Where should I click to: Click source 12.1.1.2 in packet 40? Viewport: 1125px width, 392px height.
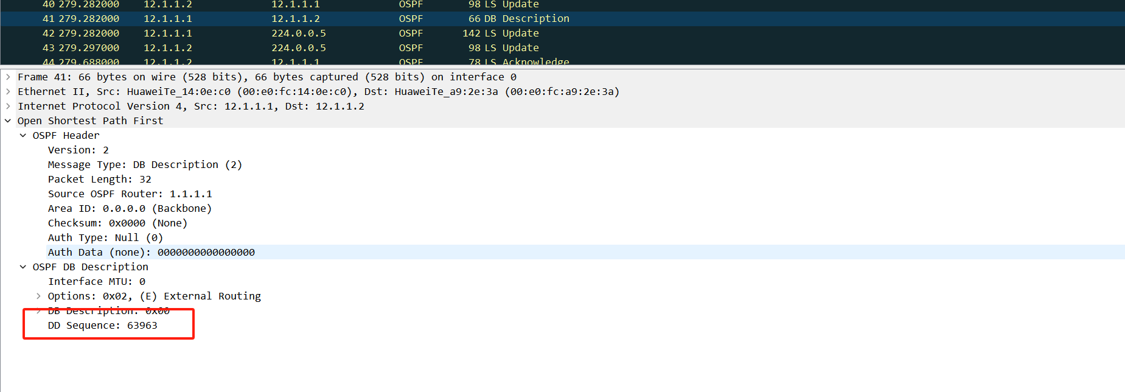pos(168,4)
